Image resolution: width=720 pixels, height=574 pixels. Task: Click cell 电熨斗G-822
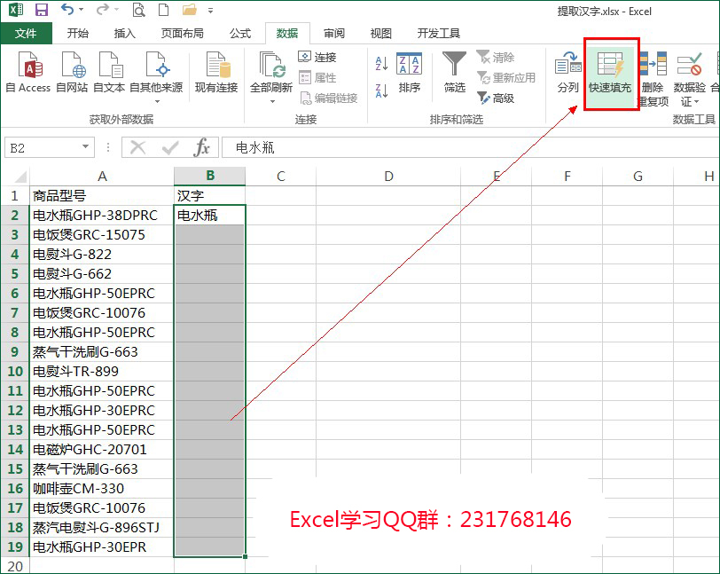pos(102,254)
